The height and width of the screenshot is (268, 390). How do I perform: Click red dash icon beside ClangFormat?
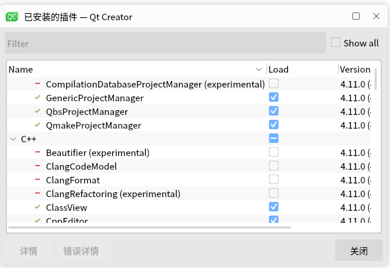(x=38, y=179)
